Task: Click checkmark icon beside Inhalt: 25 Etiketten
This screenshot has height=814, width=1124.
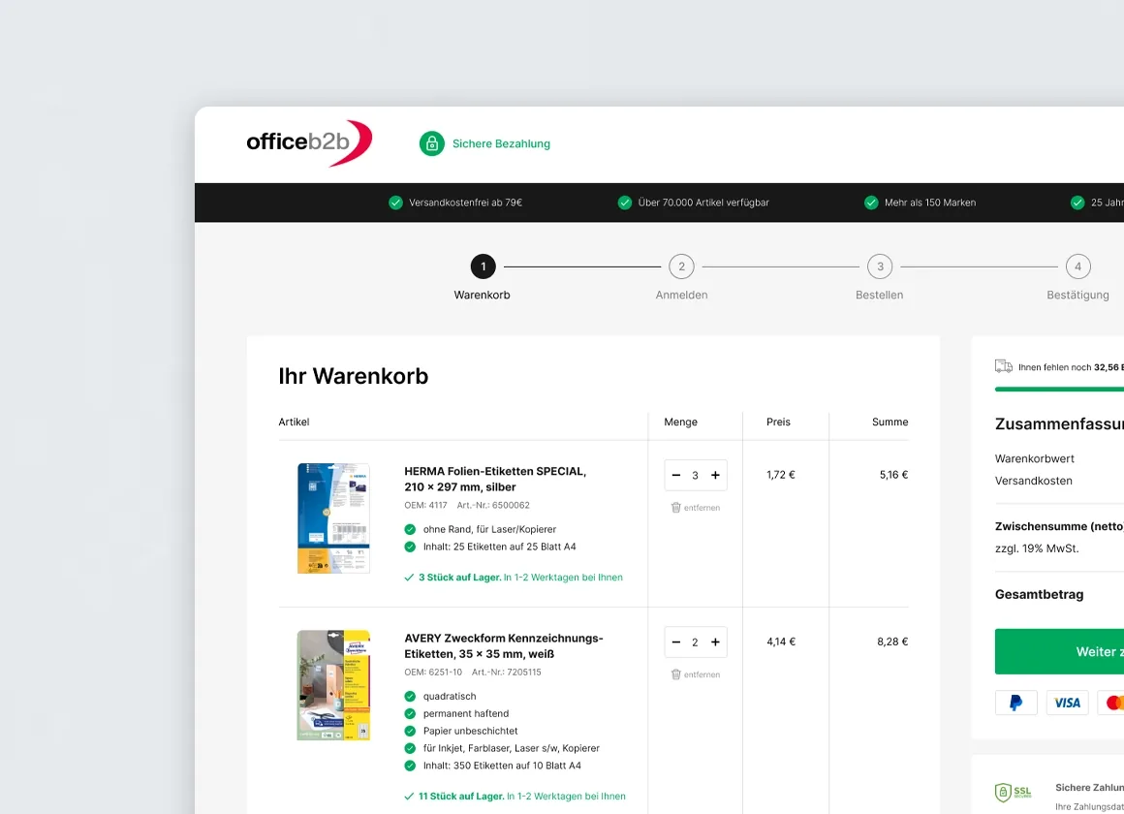Action: point(410,547)
